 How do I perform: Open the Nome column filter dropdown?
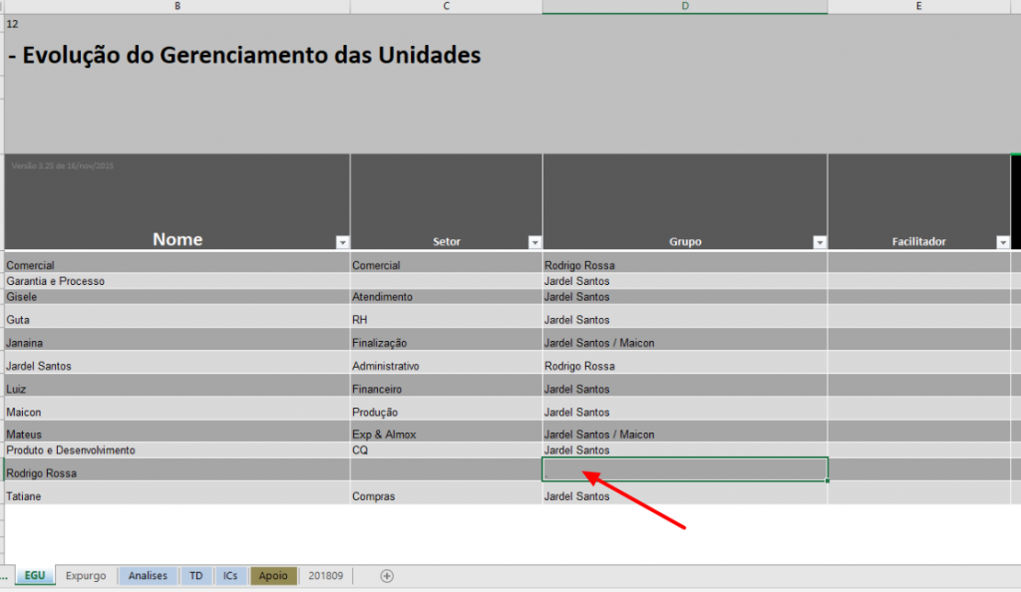tap(342, 242)
